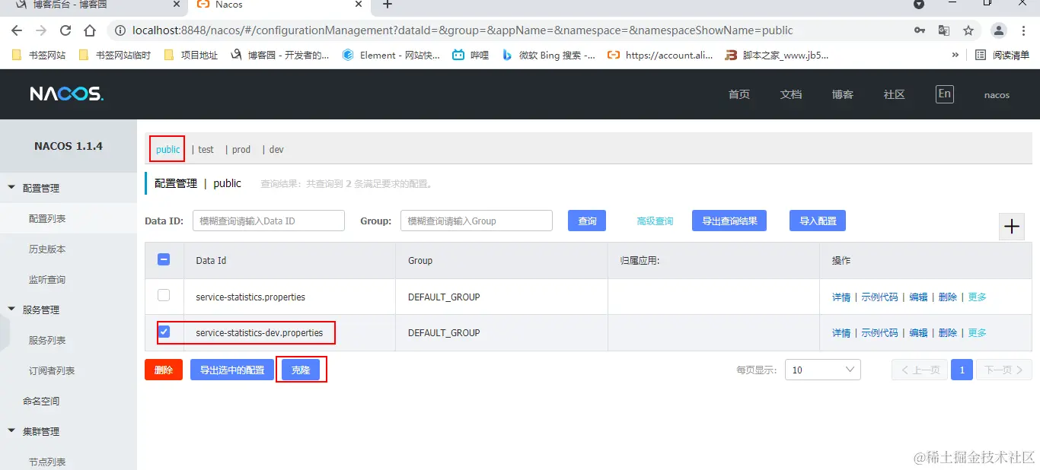Collapse the 集群管理 sidebar section
This screenshot has height=470, width=1040.
point(11,430)
